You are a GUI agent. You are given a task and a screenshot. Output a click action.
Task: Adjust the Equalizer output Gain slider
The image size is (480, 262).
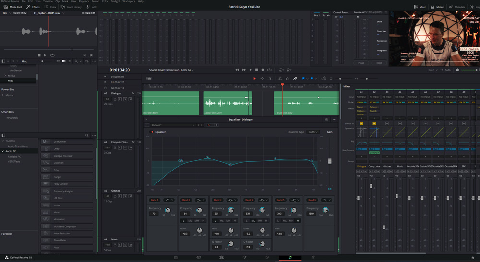click(330, 161)
